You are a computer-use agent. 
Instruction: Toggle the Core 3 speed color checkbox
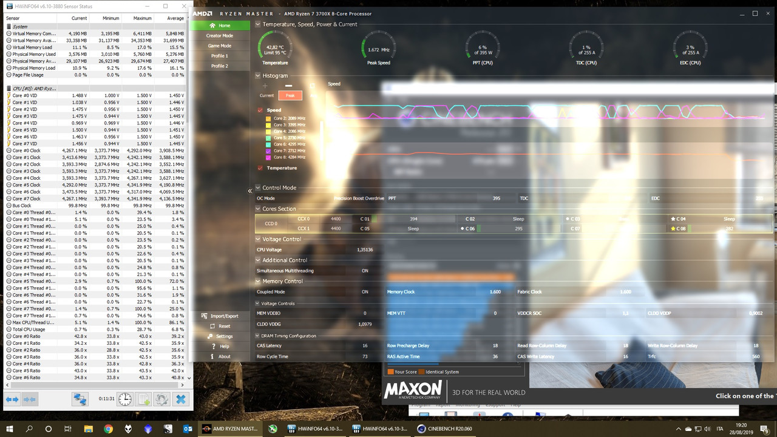269,124
